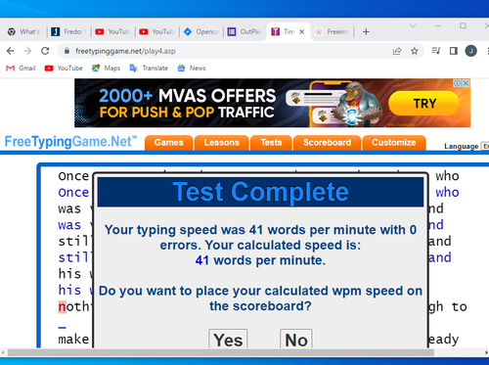This screenshot has width=489, height=365.
Task: Minimize the browser window
Action: [x=438, y=25]
